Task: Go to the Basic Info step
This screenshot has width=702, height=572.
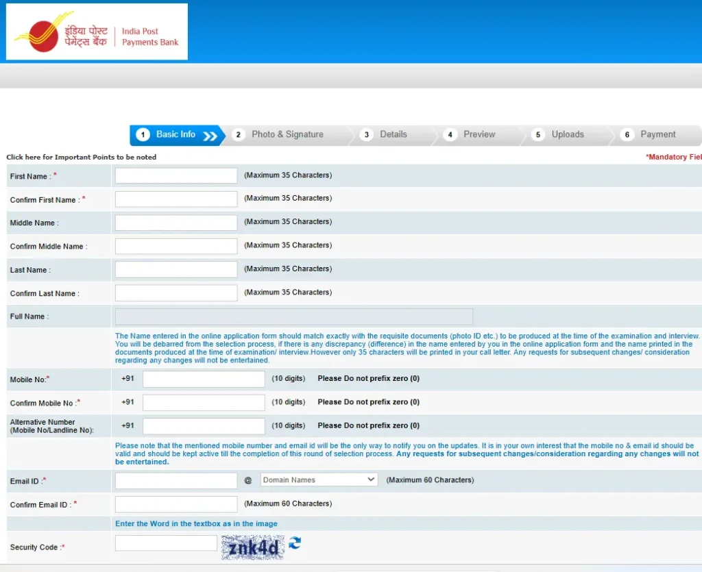Action: 175,135
